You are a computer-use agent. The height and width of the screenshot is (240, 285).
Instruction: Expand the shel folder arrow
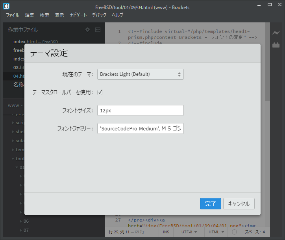click(13, 132)
